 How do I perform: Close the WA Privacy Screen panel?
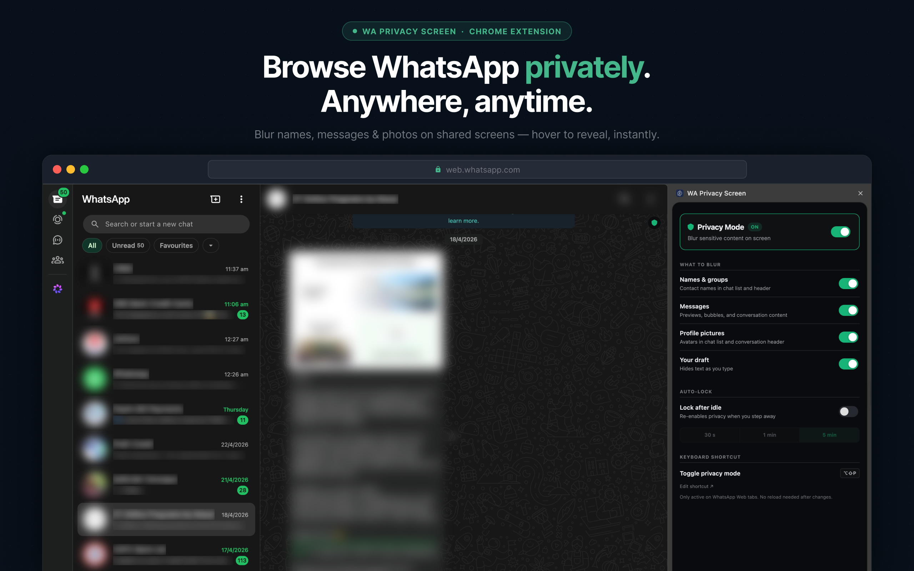point(860,193)
